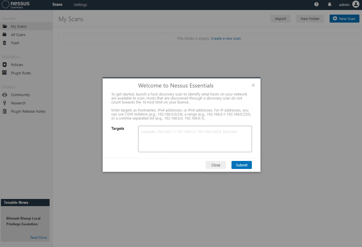
Task: Click the admin user avatar icon
Action: [x=356, y=4]
